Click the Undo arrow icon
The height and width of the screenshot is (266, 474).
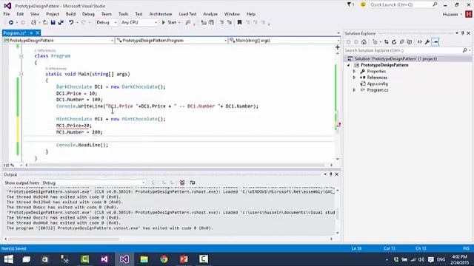pos(71,22)
